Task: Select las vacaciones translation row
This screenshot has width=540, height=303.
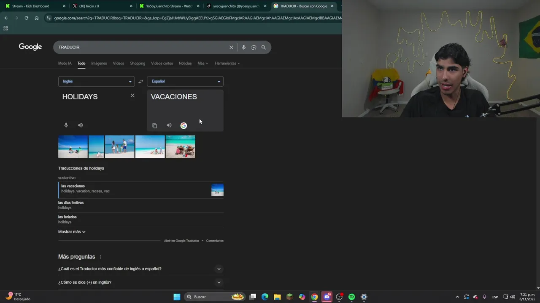Action: coord(141,190)
